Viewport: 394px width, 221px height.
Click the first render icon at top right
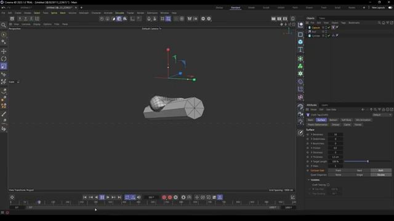[273, 19]
